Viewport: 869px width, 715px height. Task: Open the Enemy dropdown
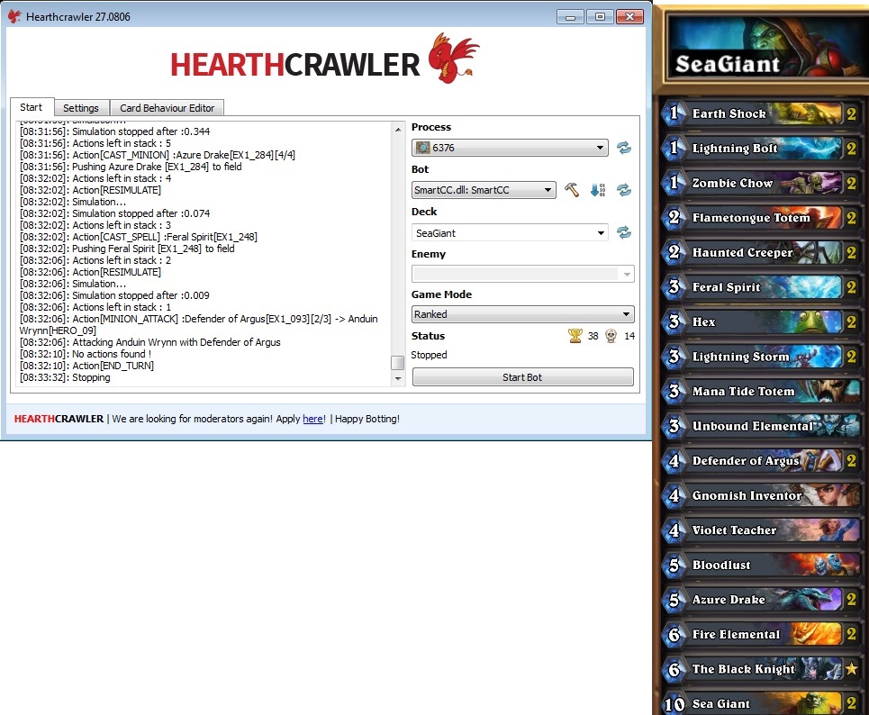click(x=522, y=274)
